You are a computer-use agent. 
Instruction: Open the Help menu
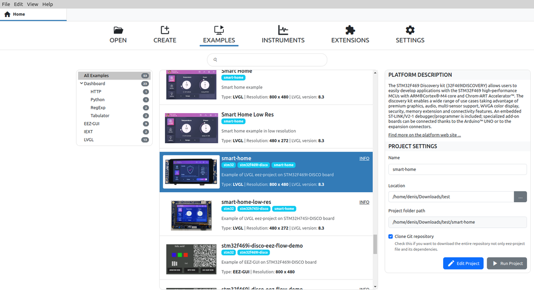[x=48, y=4]
